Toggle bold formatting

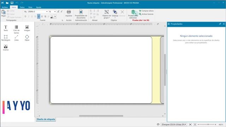(x=25, y=17)
